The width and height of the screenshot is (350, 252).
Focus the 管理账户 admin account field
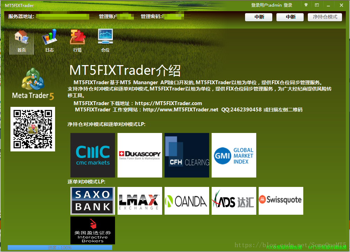[126, 16]
